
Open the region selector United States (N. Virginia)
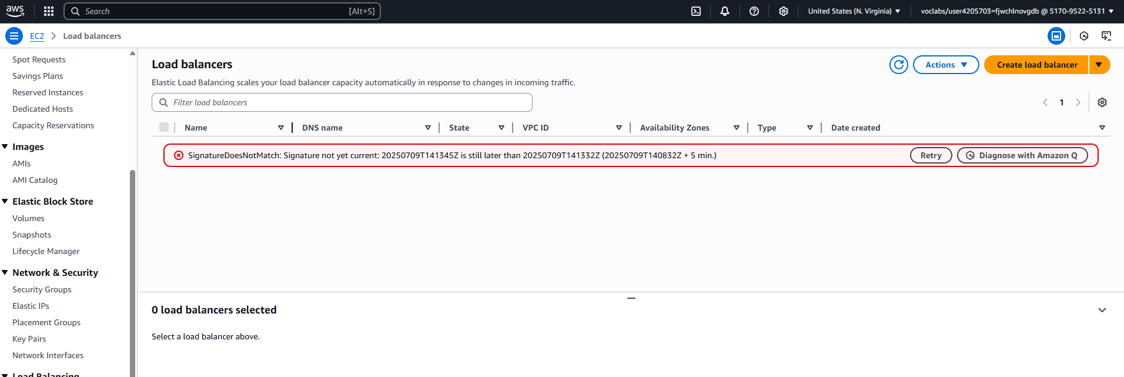[854, 11]
